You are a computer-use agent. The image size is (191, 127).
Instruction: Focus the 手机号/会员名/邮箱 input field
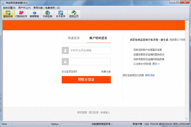pyautogui.click(x=90, y=50)
